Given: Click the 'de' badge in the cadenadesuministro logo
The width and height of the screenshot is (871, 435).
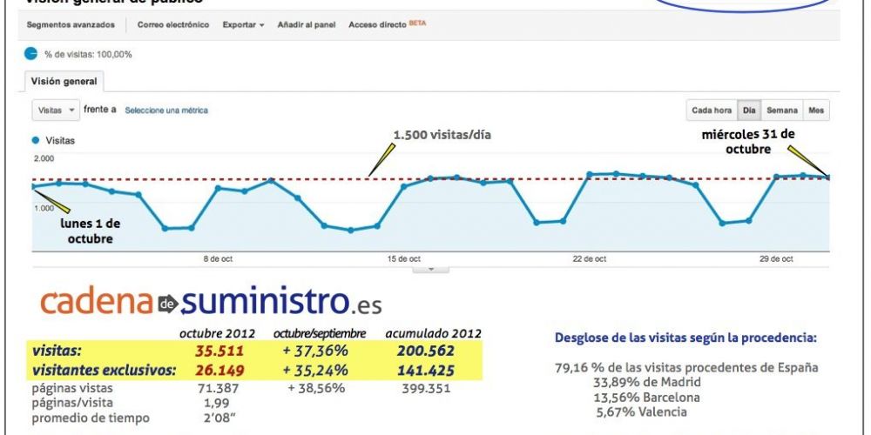Looking at the screenshot, I should click(x=168, y=304).
